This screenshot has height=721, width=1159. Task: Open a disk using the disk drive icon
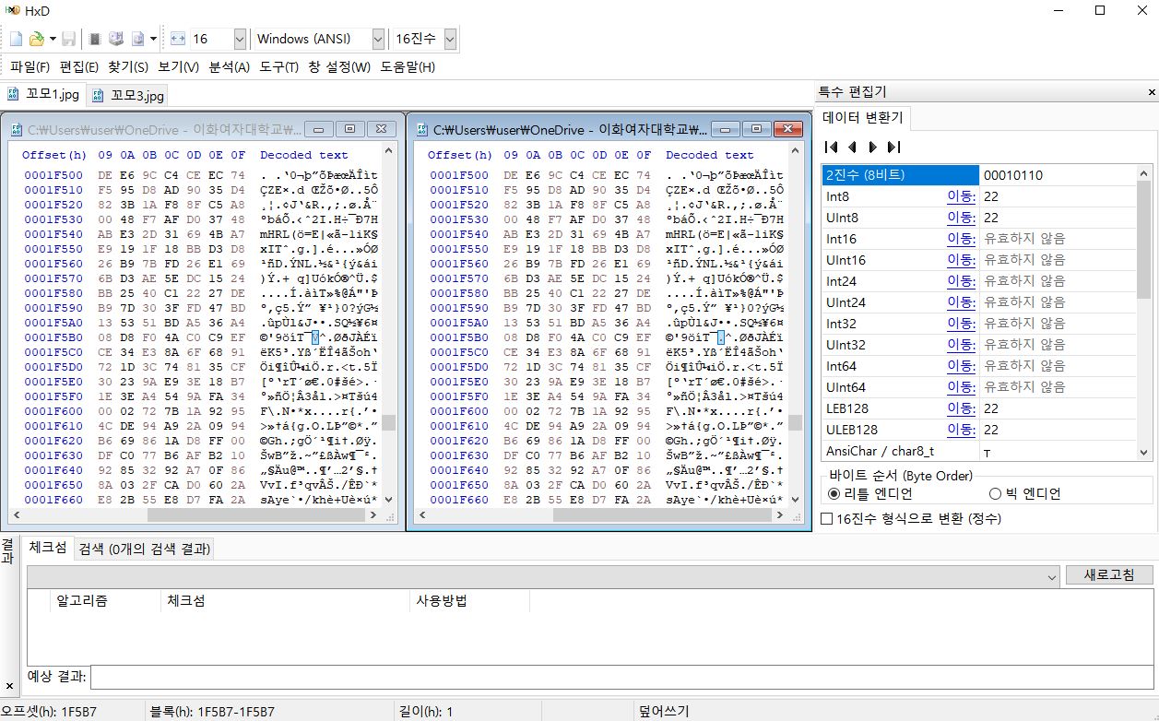pyautogui.click(x=116, y=39)
